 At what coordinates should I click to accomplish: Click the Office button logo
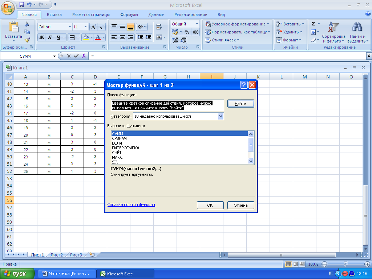point(8,8)
